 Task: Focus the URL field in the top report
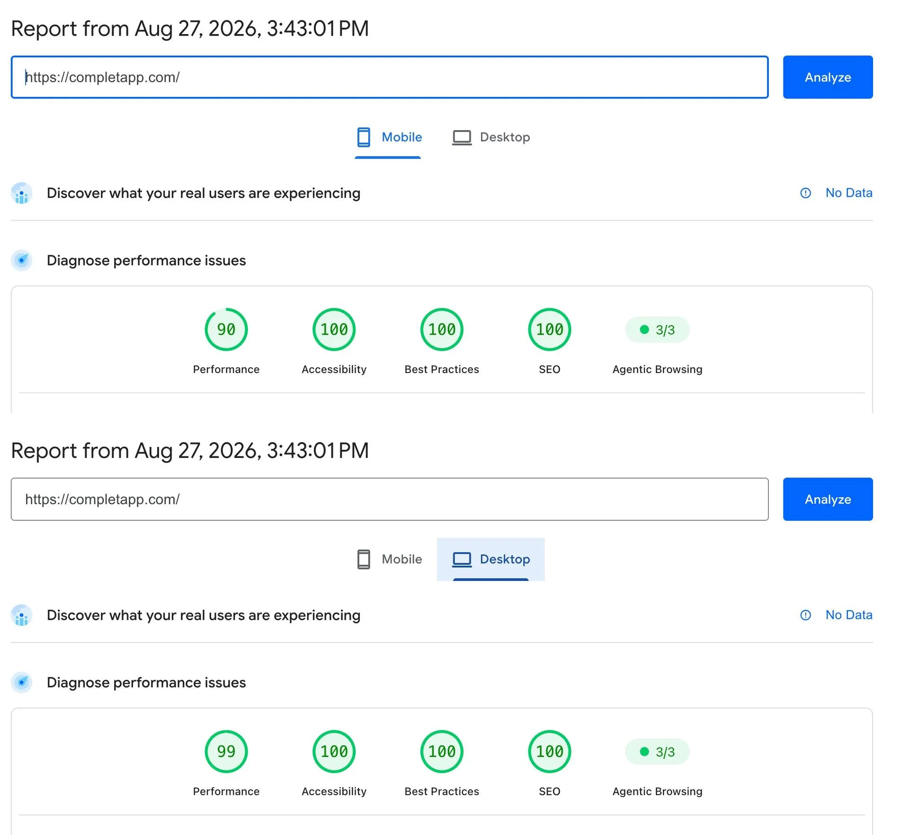coord(390,77)
